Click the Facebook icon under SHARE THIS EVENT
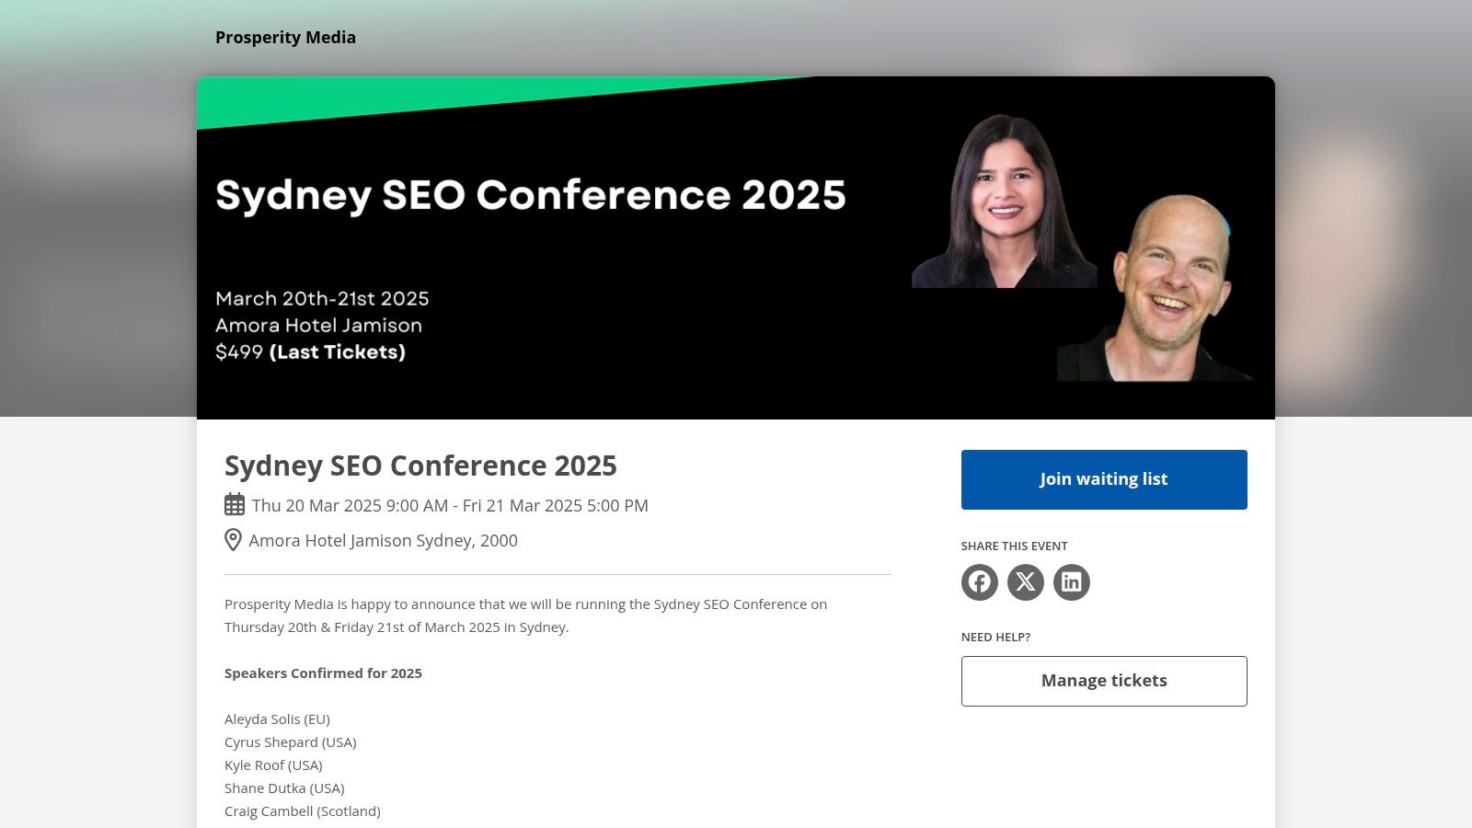 point(979,581)
